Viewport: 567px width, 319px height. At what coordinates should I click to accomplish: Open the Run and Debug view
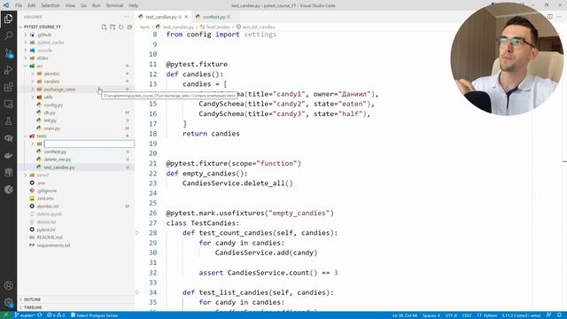8,70
